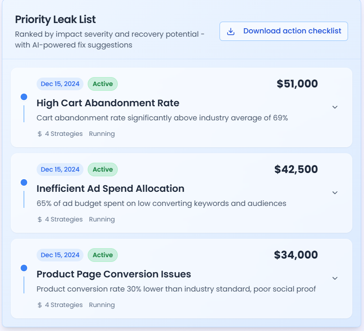This screenshot has height=331, width=364.
Task: Click the download icon in checklist button
Action: [230, 31]
